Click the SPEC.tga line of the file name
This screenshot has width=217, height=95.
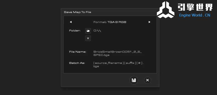pyautogui.click(x=101, y=55)
